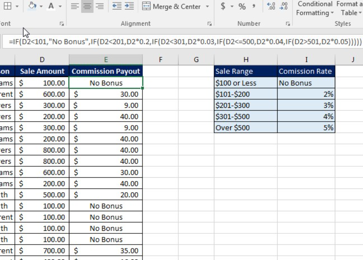The width and height of the screenshot is (363, 260).
Task: Open the Merge & Center dropdown arrow
Action: 207,6
